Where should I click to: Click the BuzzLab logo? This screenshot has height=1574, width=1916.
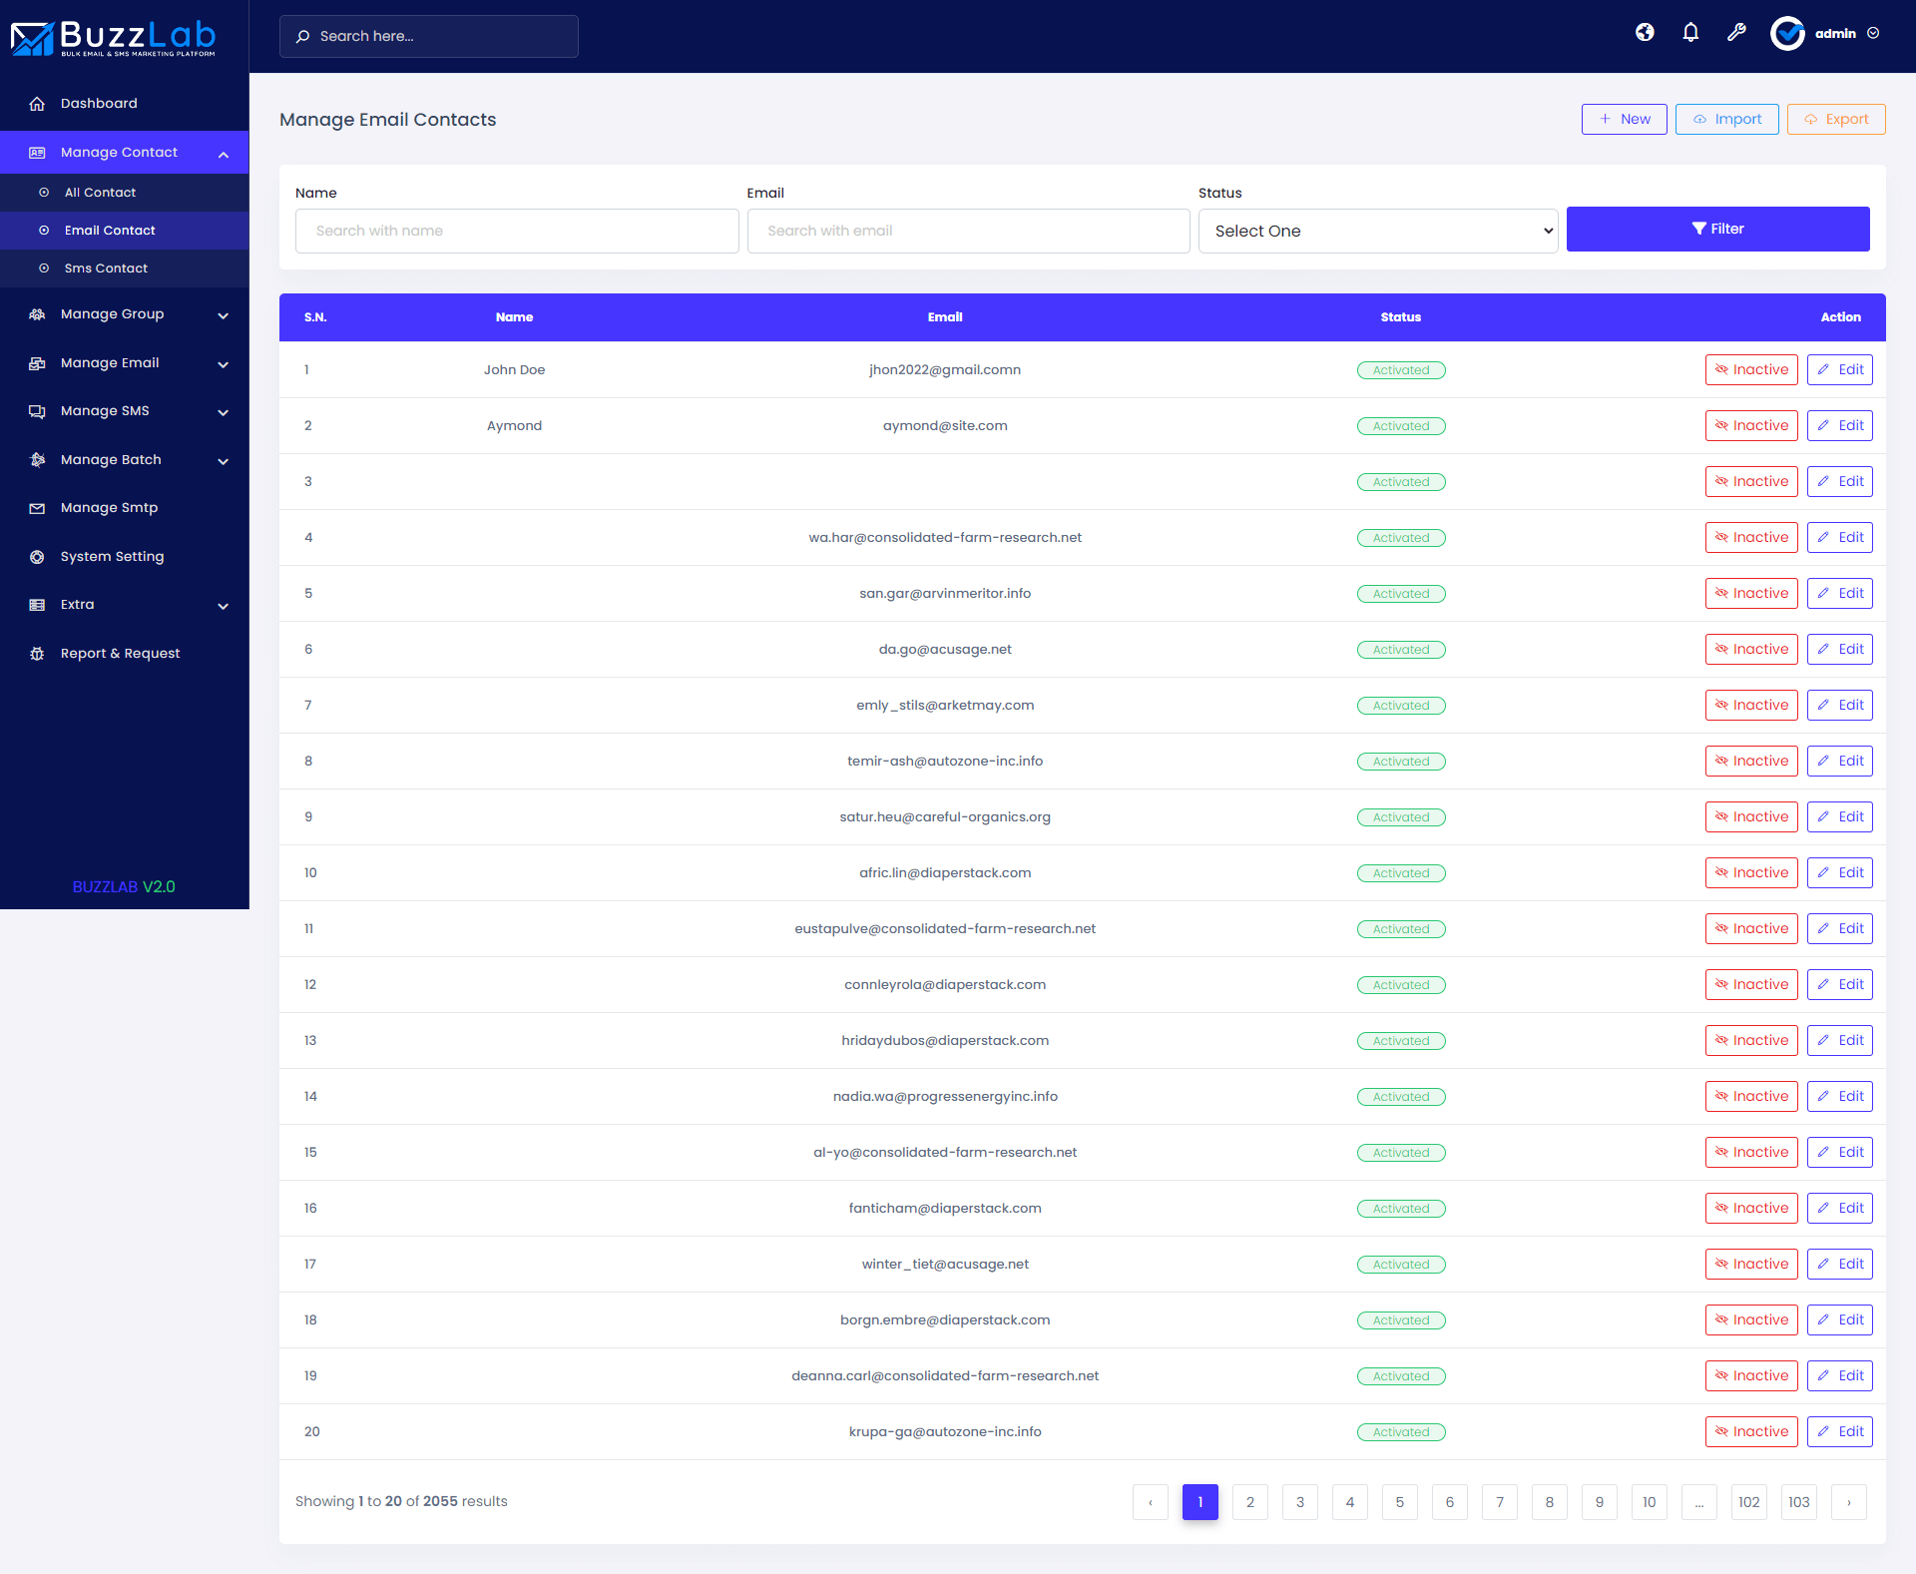114,38
